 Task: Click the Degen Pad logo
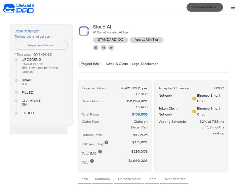click(19, 8)
